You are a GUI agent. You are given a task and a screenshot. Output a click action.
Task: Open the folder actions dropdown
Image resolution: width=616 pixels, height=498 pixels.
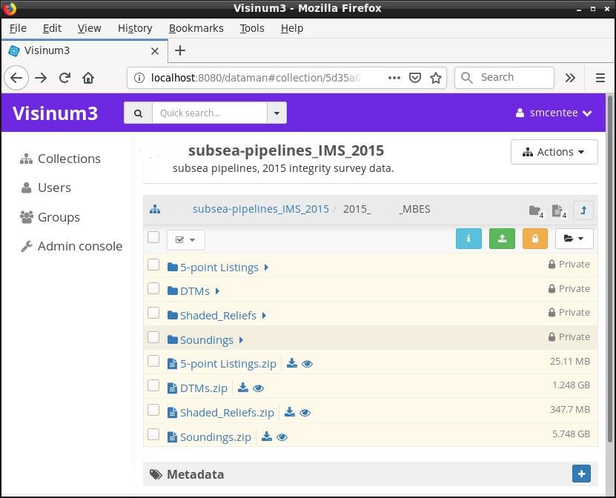574,239
